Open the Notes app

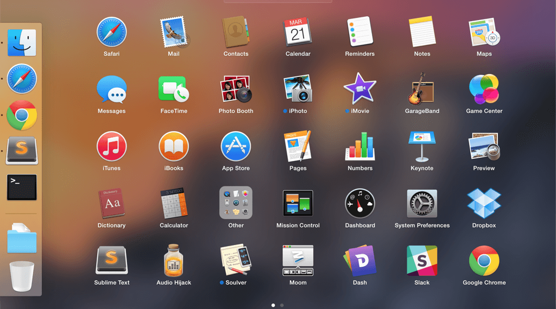coord(422,32)
